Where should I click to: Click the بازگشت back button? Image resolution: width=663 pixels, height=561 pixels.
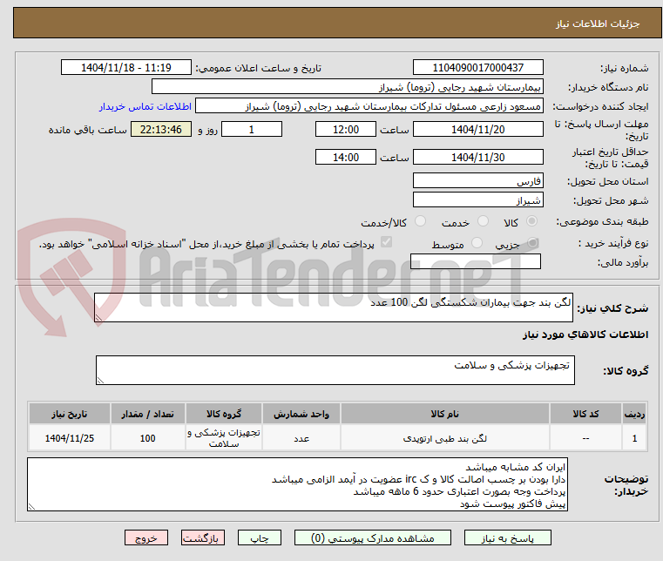(203, 537)
